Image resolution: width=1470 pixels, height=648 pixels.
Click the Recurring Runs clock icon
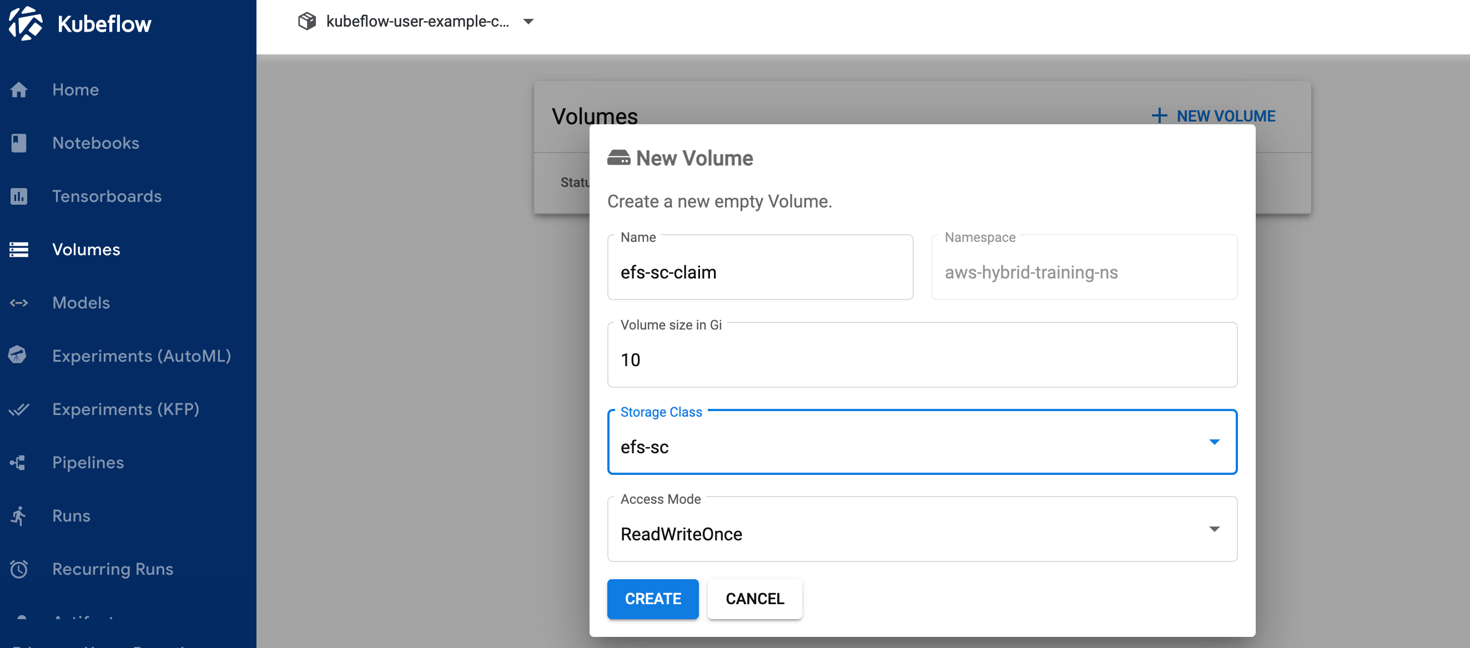(x=19, y=569)
